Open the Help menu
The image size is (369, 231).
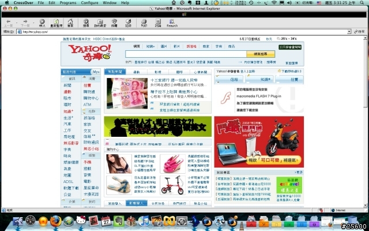click(125, 3)
